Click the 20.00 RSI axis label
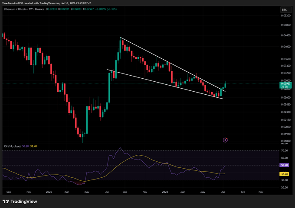 click(285, 187)
